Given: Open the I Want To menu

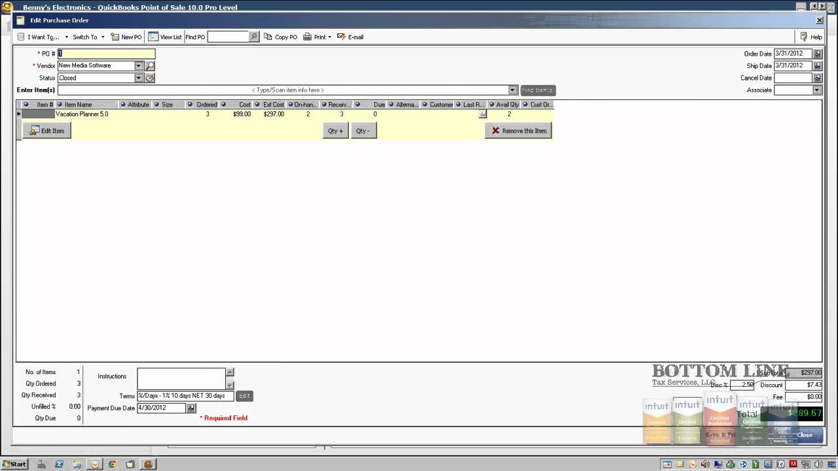Looking at the screenshot, I should pos(43,37).
